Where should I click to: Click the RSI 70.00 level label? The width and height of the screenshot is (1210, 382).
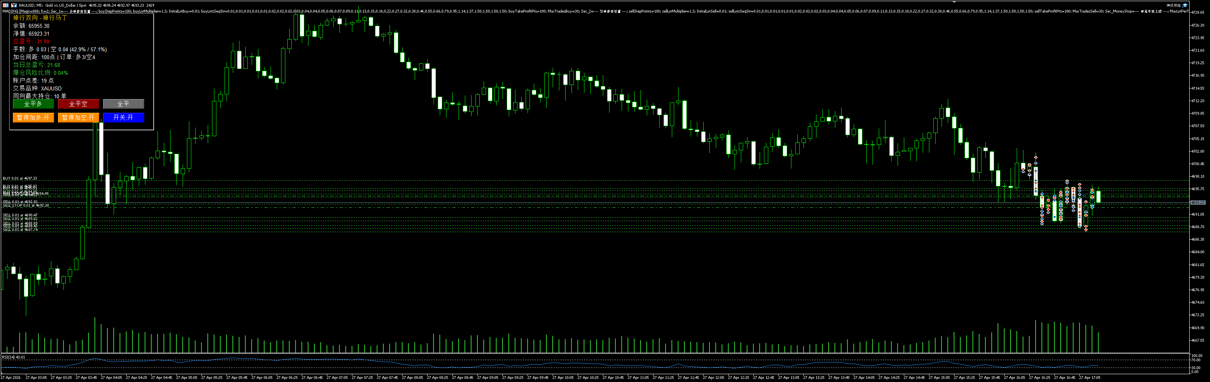point(1196,360)
